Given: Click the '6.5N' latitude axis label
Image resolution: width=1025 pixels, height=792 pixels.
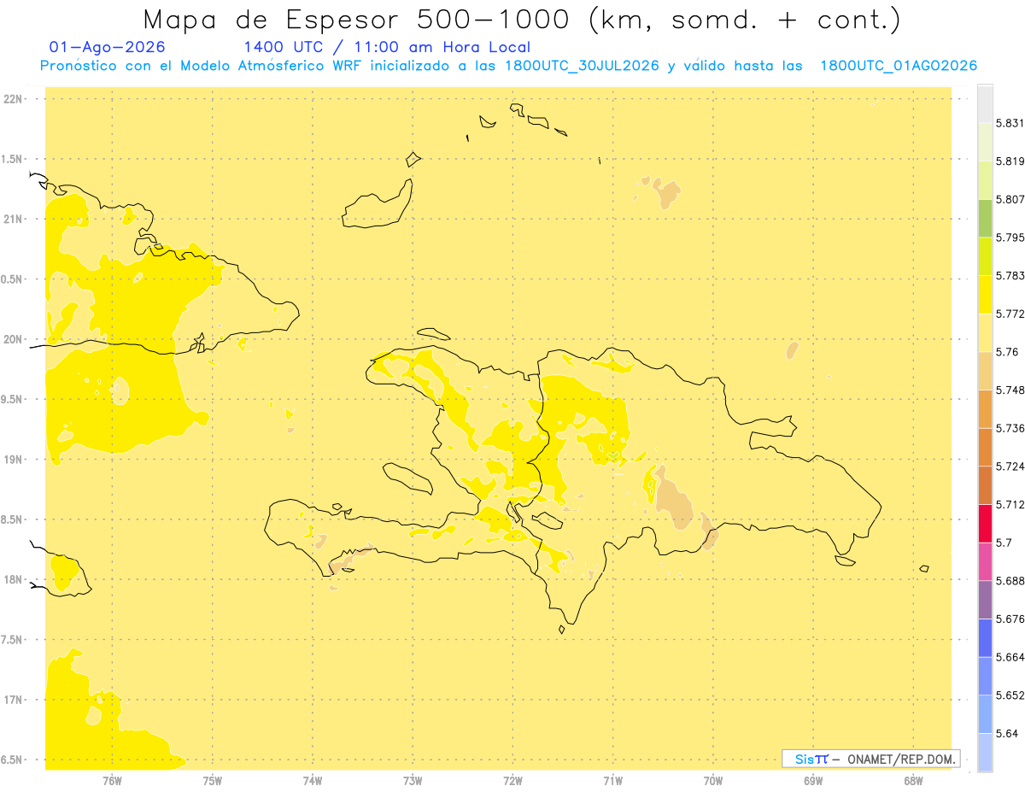Looking at the screenshot, I should click(11, 760).
